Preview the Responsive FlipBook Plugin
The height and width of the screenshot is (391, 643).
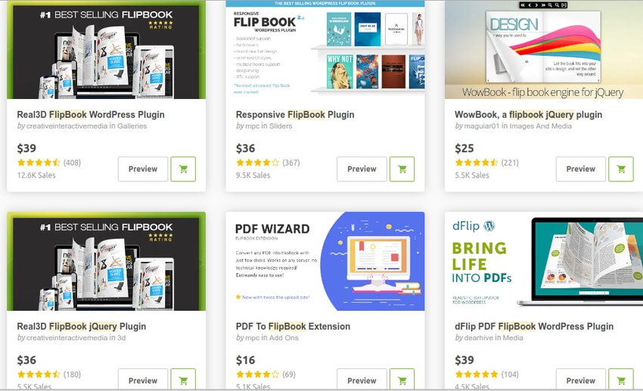click(x=362, y=169)
